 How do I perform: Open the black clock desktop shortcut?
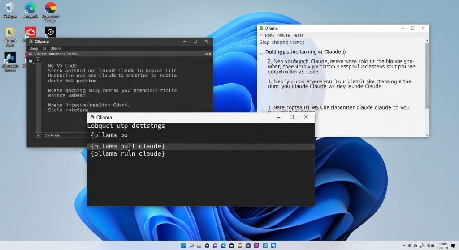pyautogui.click(x=50, y=32)
